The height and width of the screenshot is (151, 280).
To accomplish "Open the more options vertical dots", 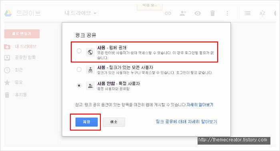I will coord(227,13).
